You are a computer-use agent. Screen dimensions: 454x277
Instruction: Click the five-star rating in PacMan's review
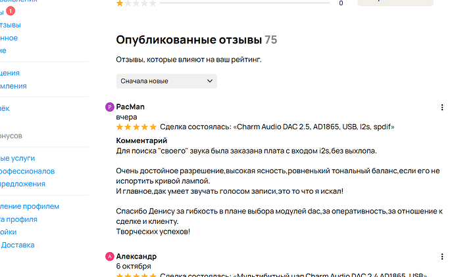136,127
